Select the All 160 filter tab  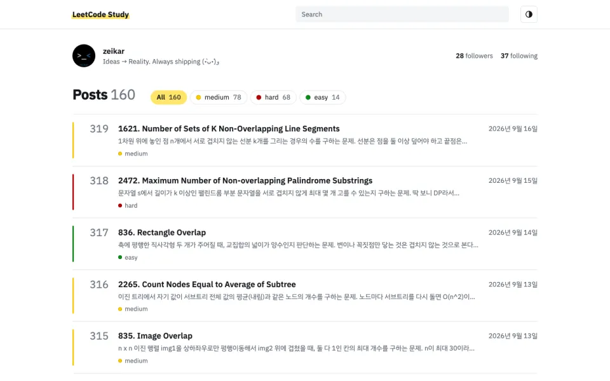tap(169, 97)
